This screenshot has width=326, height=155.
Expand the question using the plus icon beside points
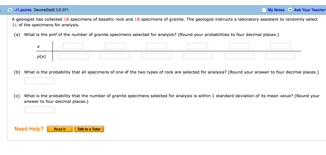10,10
